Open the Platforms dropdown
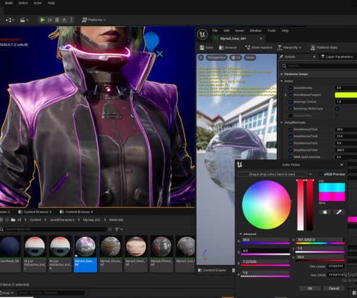Viewport: 357px width, 298px height. click(x=94, y=20)
